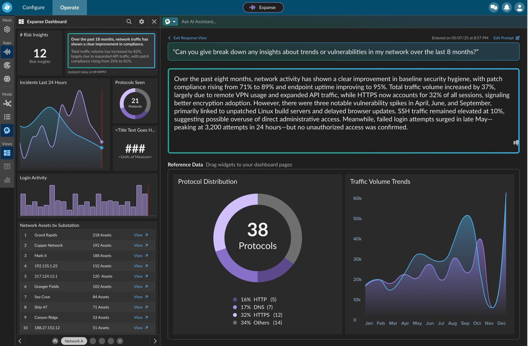This screenshot has width=528, height=346.
Task: Switch to the dashboard tiles view
Action: click(x=7, y=153)
